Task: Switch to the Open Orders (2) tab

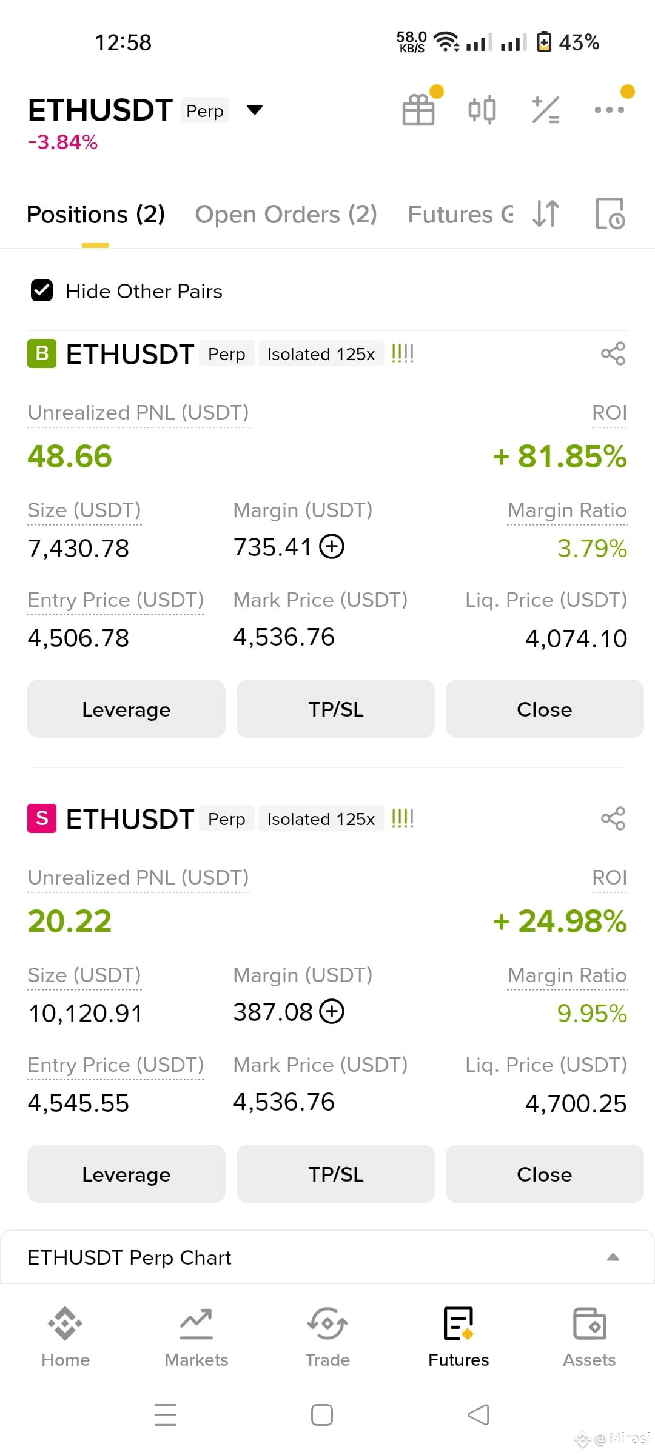Action: [x=286, y=214]
